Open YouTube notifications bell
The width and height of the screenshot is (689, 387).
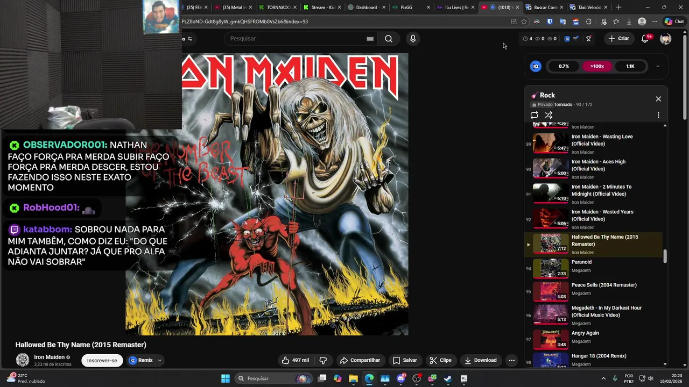(645, 39)
